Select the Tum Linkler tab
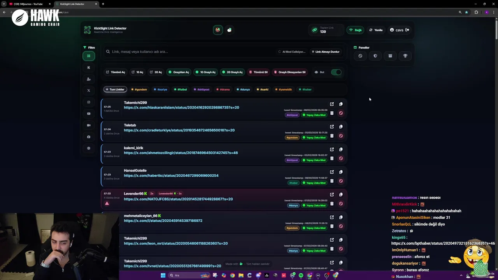The height and width of the screenshot is (280, 498). coord(114,89)
